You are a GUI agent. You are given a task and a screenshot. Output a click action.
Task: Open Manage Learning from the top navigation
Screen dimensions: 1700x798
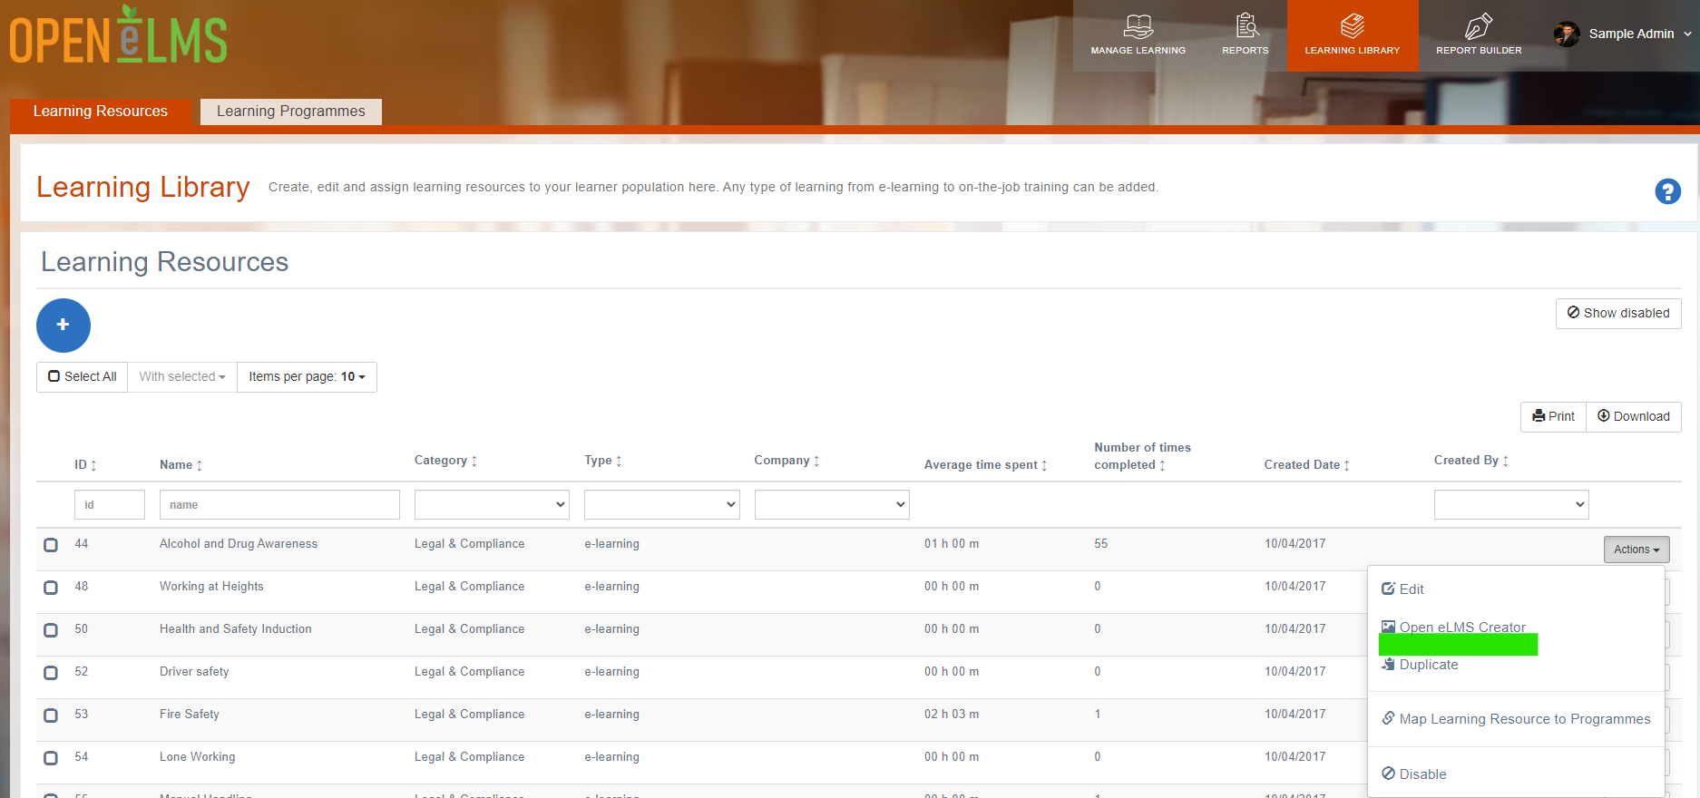point(1138,35)
